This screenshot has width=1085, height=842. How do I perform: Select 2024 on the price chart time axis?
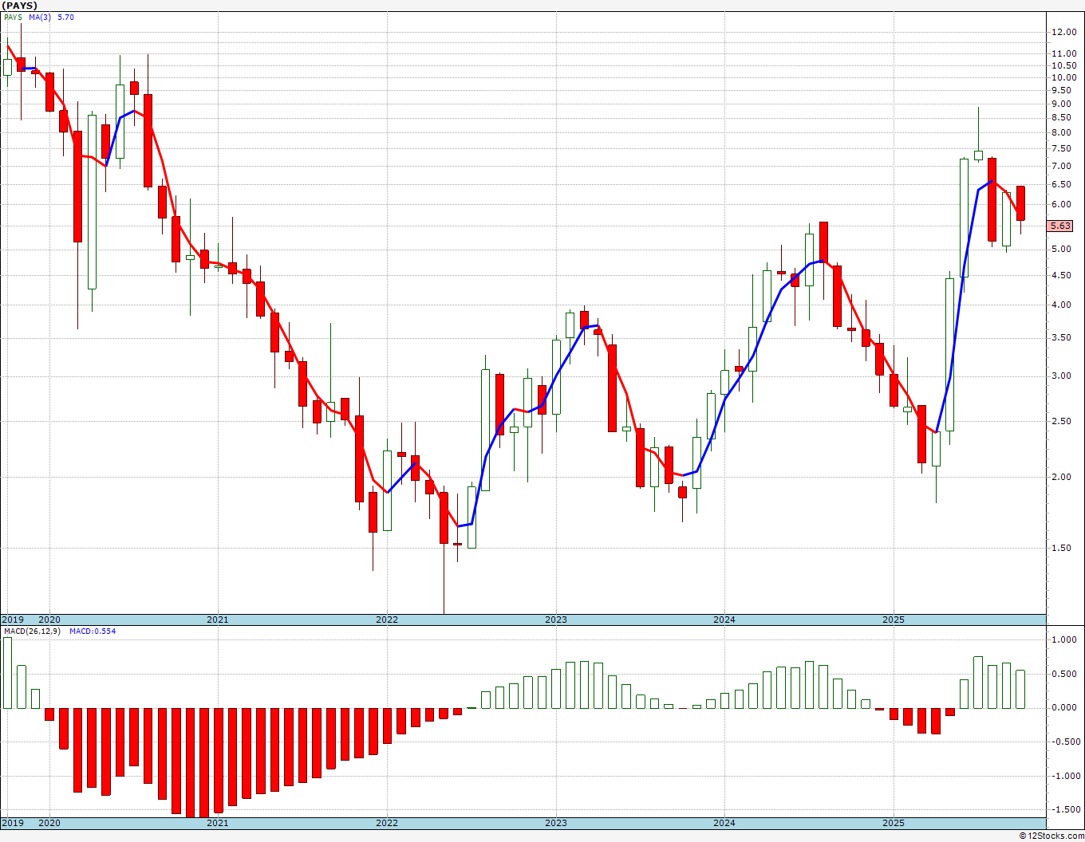point(724,620)
